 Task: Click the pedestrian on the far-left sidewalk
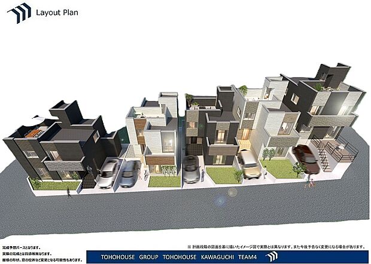(x=68, y=191)
